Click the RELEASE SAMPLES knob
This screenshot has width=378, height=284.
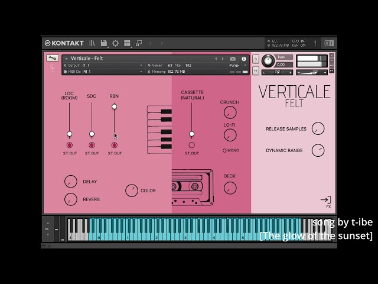[x=318, y=128]
